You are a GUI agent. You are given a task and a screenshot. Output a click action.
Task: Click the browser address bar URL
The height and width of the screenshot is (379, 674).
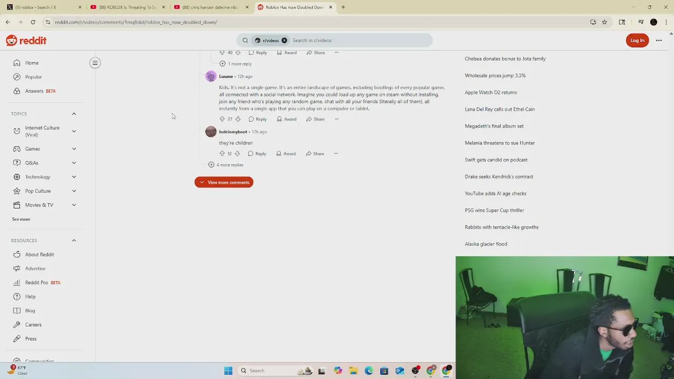point(136,22)
